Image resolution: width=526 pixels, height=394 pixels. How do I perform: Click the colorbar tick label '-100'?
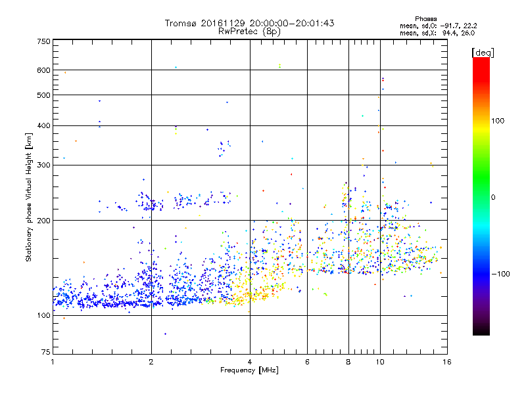[x=501, y=274]
